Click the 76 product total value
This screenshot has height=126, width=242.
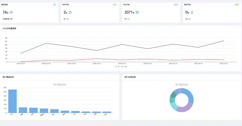point(5,12)
